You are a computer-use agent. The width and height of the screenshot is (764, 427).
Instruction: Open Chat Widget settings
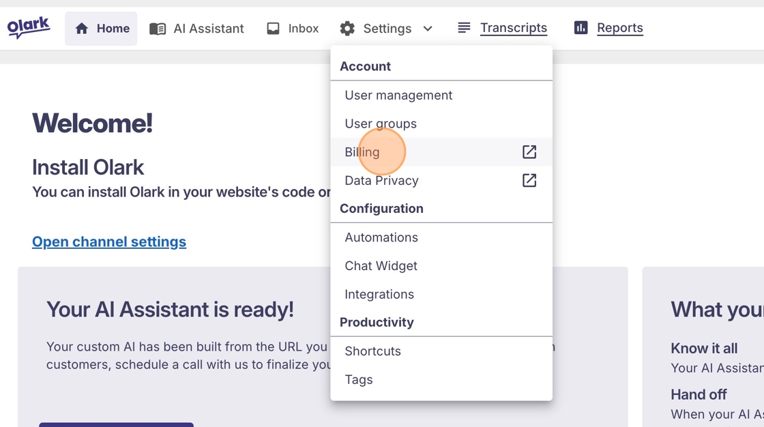tap(381, 266)
